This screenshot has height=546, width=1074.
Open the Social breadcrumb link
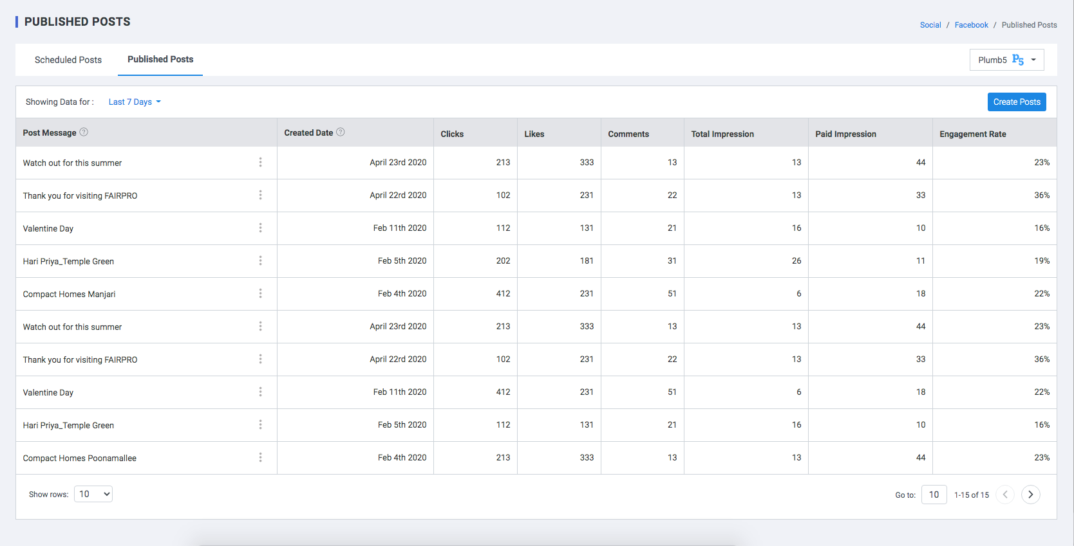coord(930,25)
